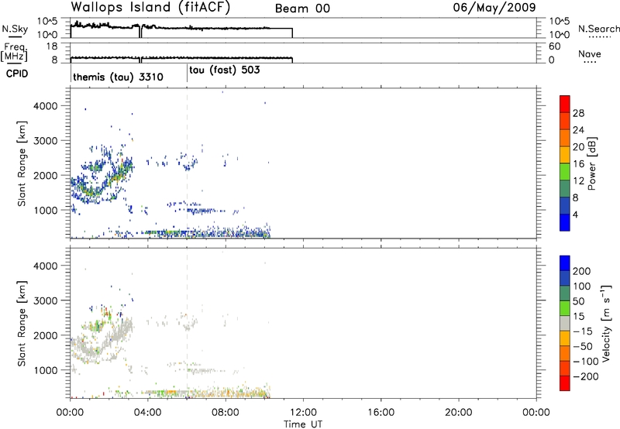This screenshot has width=620, height=429.
Task: Click 'Slant Range [km]' label of velocity panel
Action: click(x=22, y=324)
